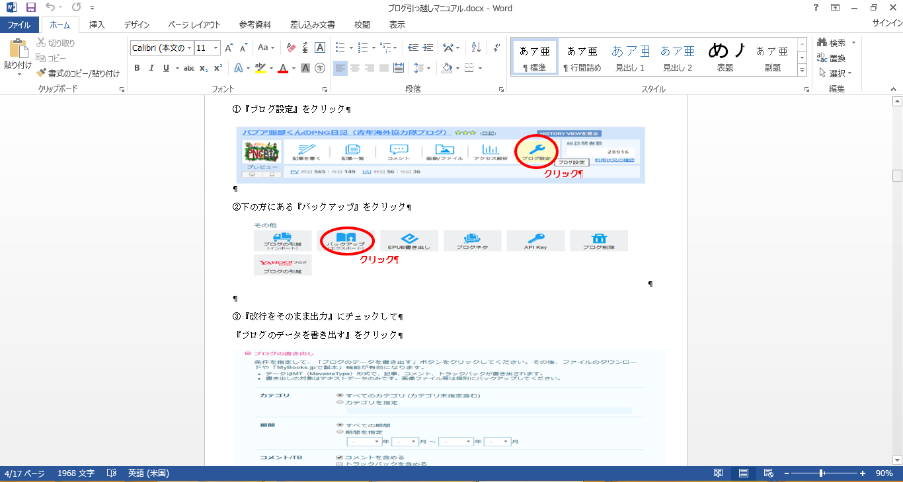Click the 90% zoom level indicator
Image resolution: width=903 pixels, height=482 pixels.
[x=884, y=473]
